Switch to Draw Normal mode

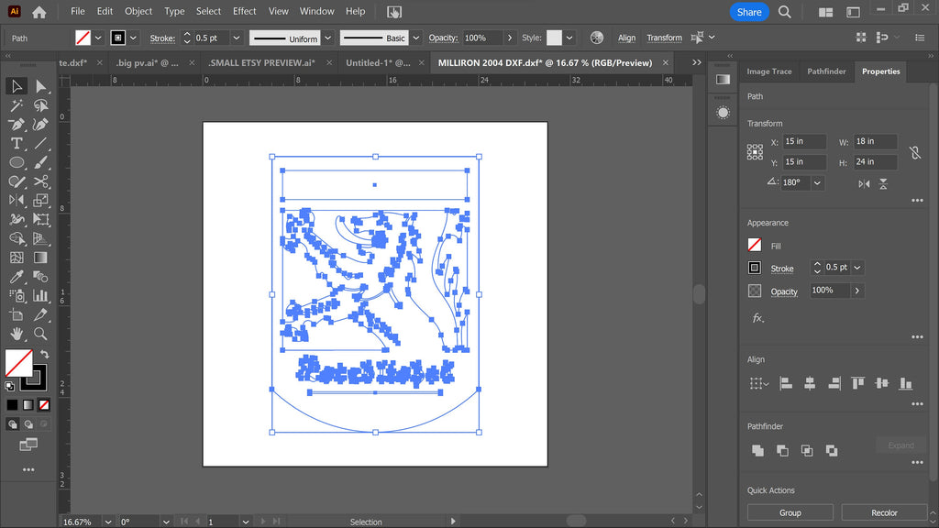(13, 424)
